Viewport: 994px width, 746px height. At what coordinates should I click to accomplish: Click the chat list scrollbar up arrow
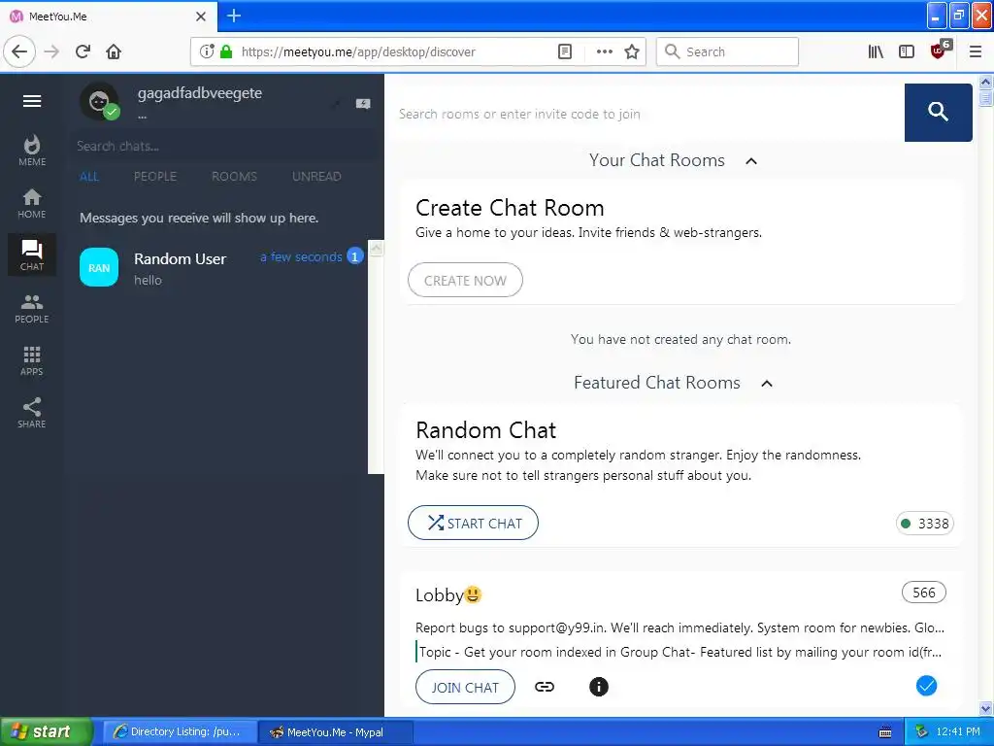(376, 249)
